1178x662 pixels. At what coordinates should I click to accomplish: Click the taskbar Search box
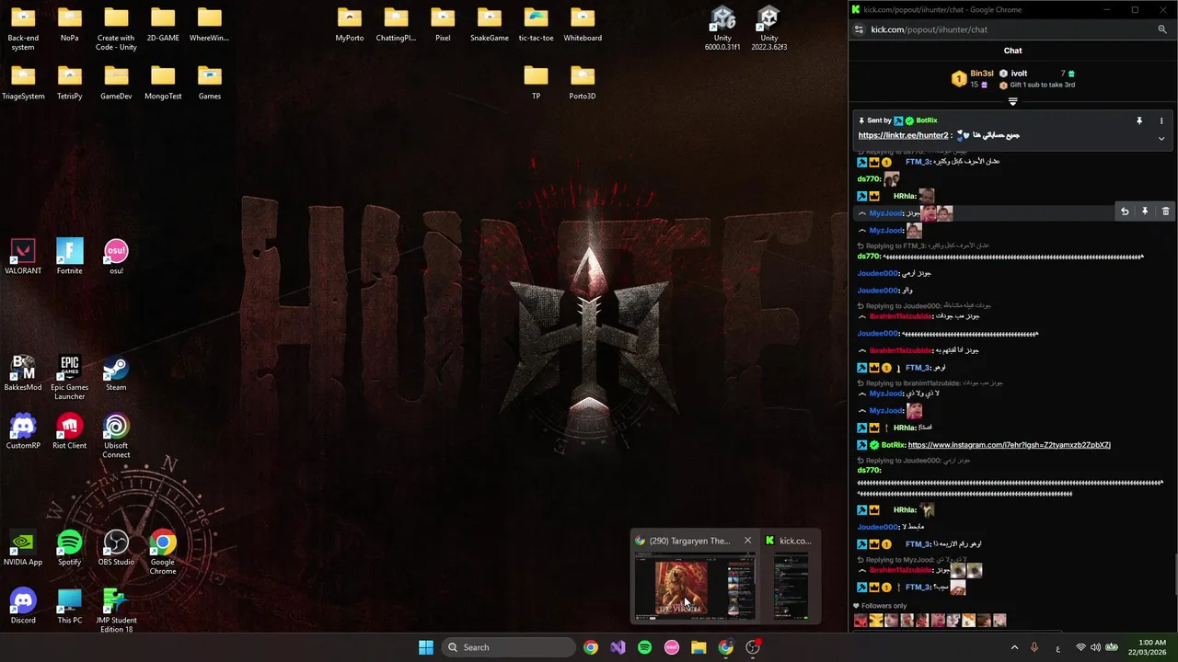(x=508, y=647)
